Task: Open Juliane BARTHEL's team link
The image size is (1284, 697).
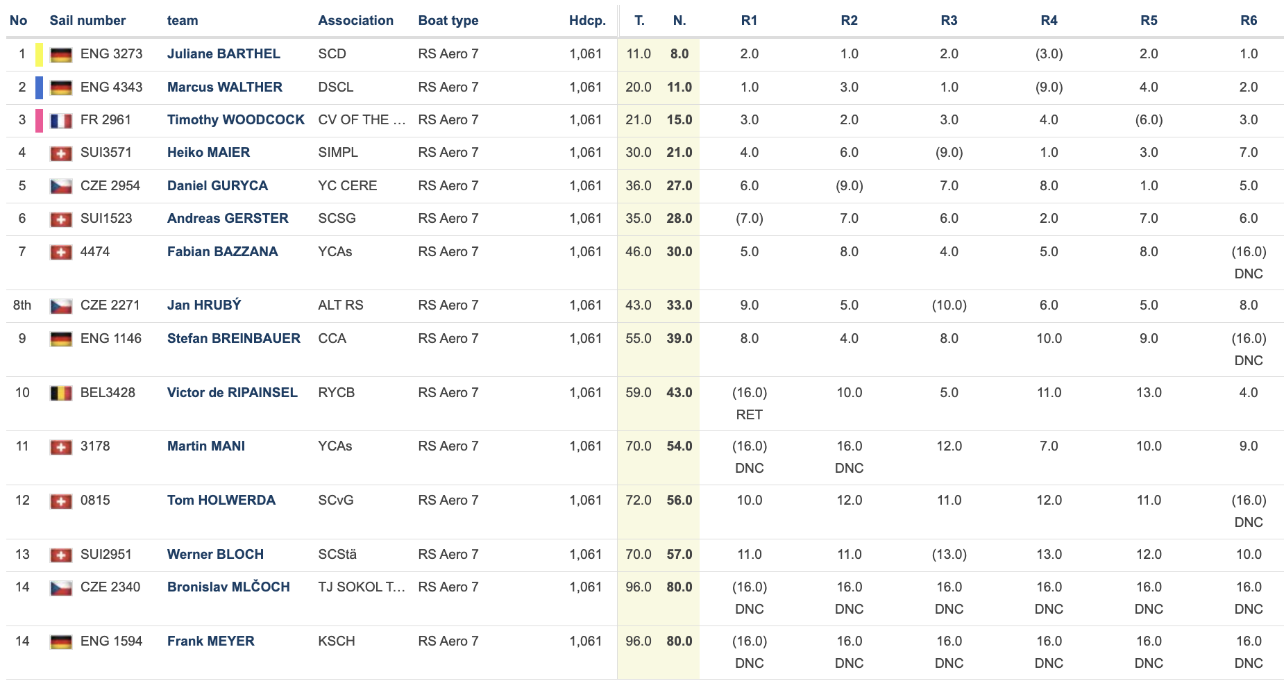Action: point(223,54)
